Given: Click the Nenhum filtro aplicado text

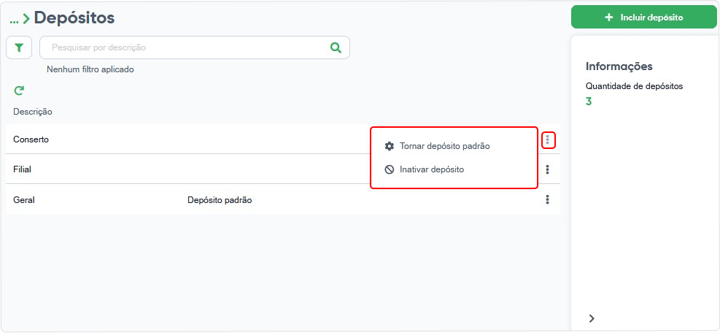Looking at the screenshot, I should [90, 69].
